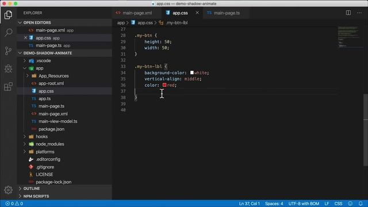This screenshot has height=207, width=368.
Task: Open the Extensions view
Action: click(8, 87)
